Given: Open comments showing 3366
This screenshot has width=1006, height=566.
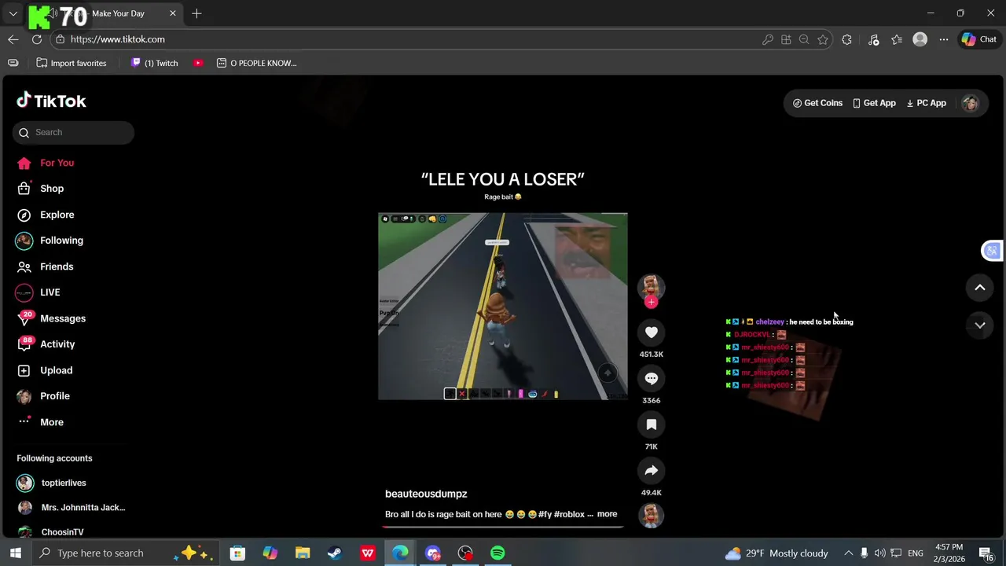Looking at the screenshot, I should coord(651,379).
